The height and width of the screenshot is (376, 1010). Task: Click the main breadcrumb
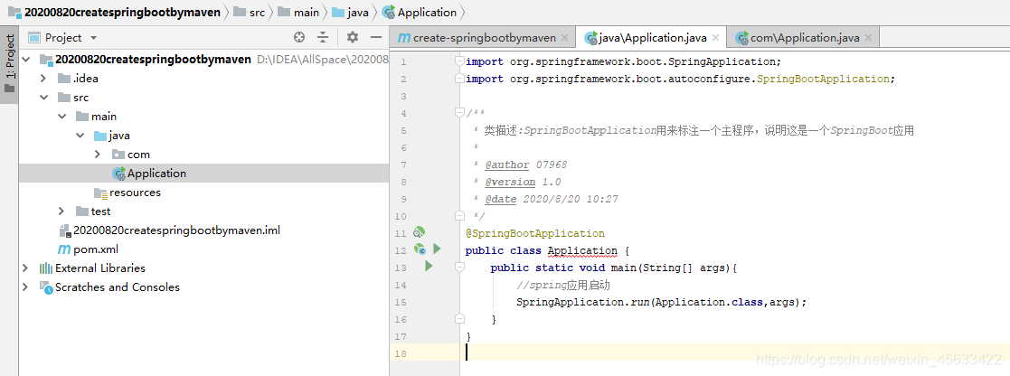298,13
